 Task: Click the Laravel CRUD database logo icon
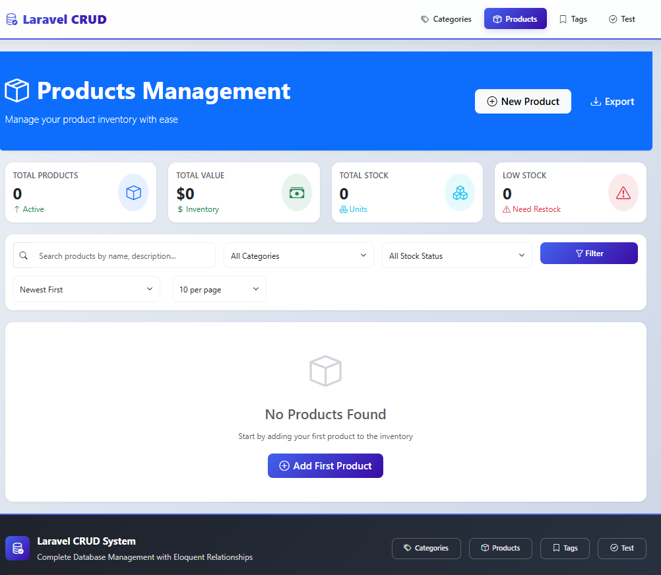[x=12, y=19]
